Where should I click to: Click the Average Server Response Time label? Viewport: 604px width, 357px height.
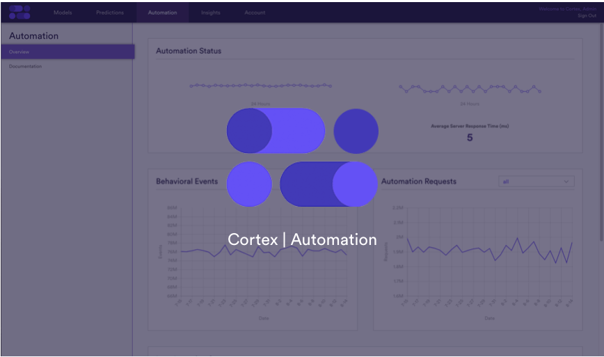[x=470, y=126]
